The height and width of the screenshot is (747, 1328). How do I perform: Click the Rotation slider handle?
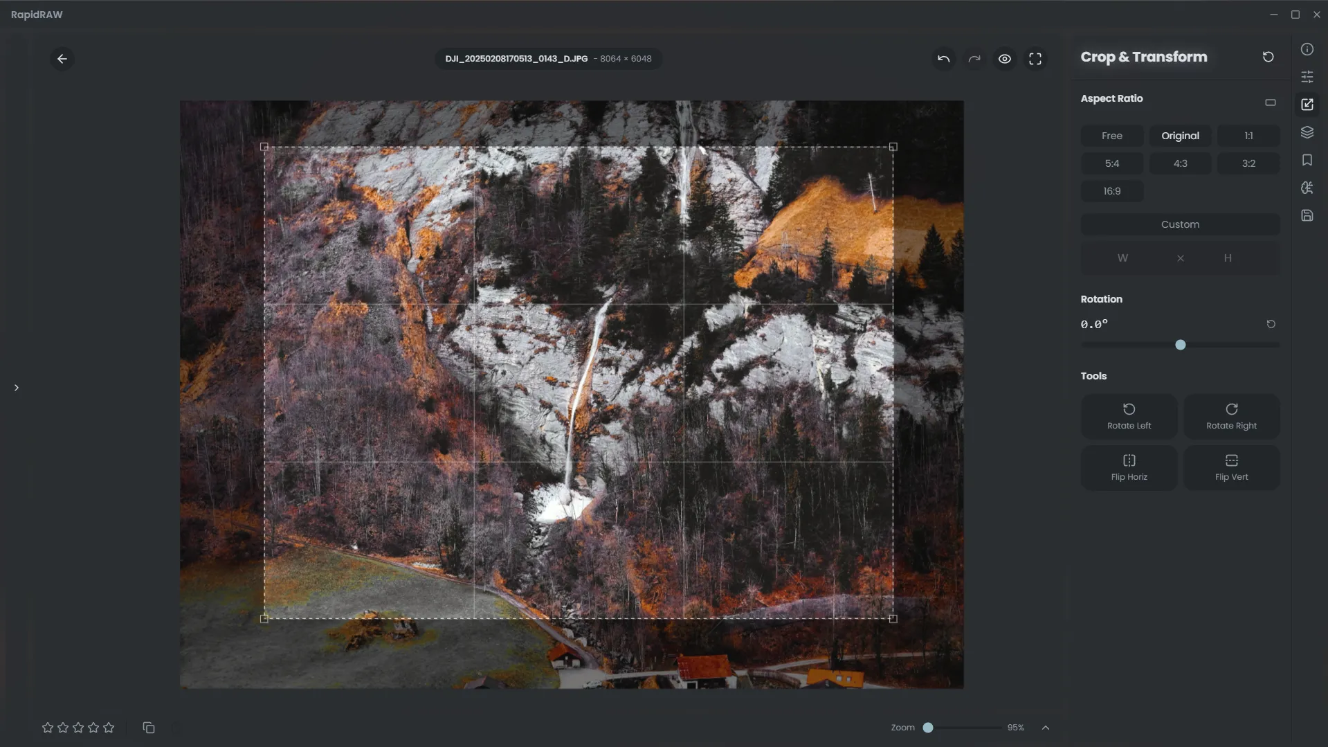[1181, 345]
